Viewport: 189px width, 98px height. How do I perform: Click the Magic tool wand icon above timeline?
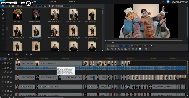[x=9, y=54]
